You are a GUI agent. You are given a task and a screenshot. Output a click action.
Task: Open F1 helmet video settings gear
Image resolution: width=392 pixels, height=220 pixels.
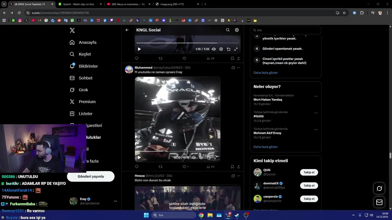(201, 157)
